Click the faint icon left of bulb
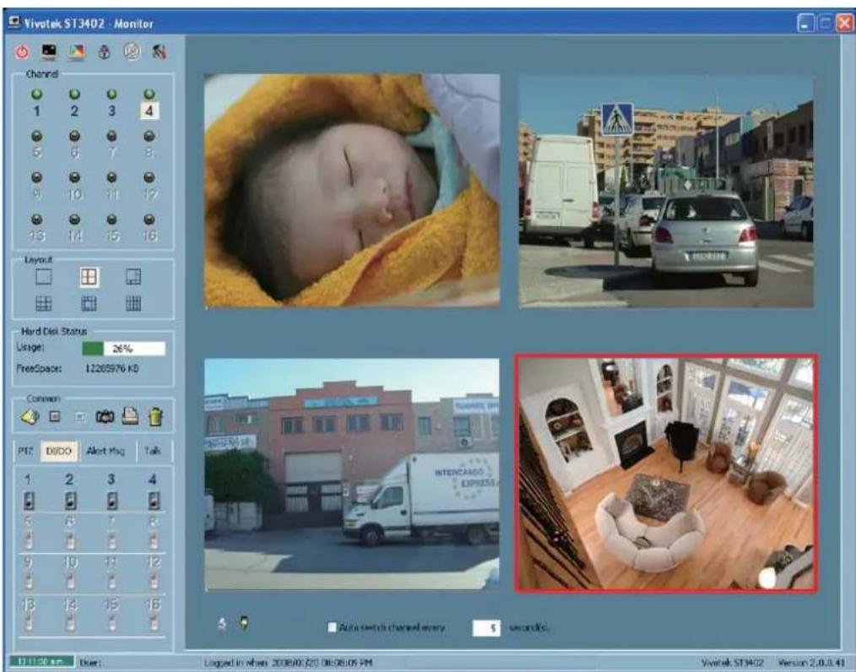 [x=222, y=623]
